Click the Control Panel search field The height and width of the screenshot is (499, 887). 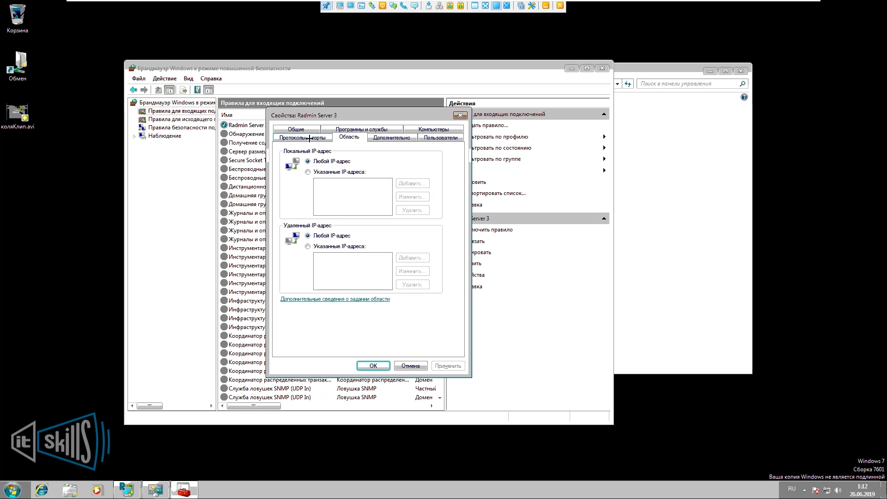pos(692,84)
